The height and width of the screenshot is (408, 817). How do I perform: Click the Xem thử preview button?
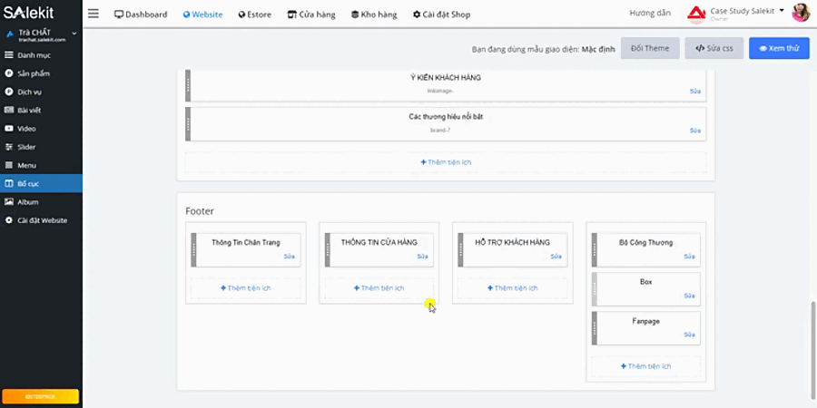coord(779,48)
